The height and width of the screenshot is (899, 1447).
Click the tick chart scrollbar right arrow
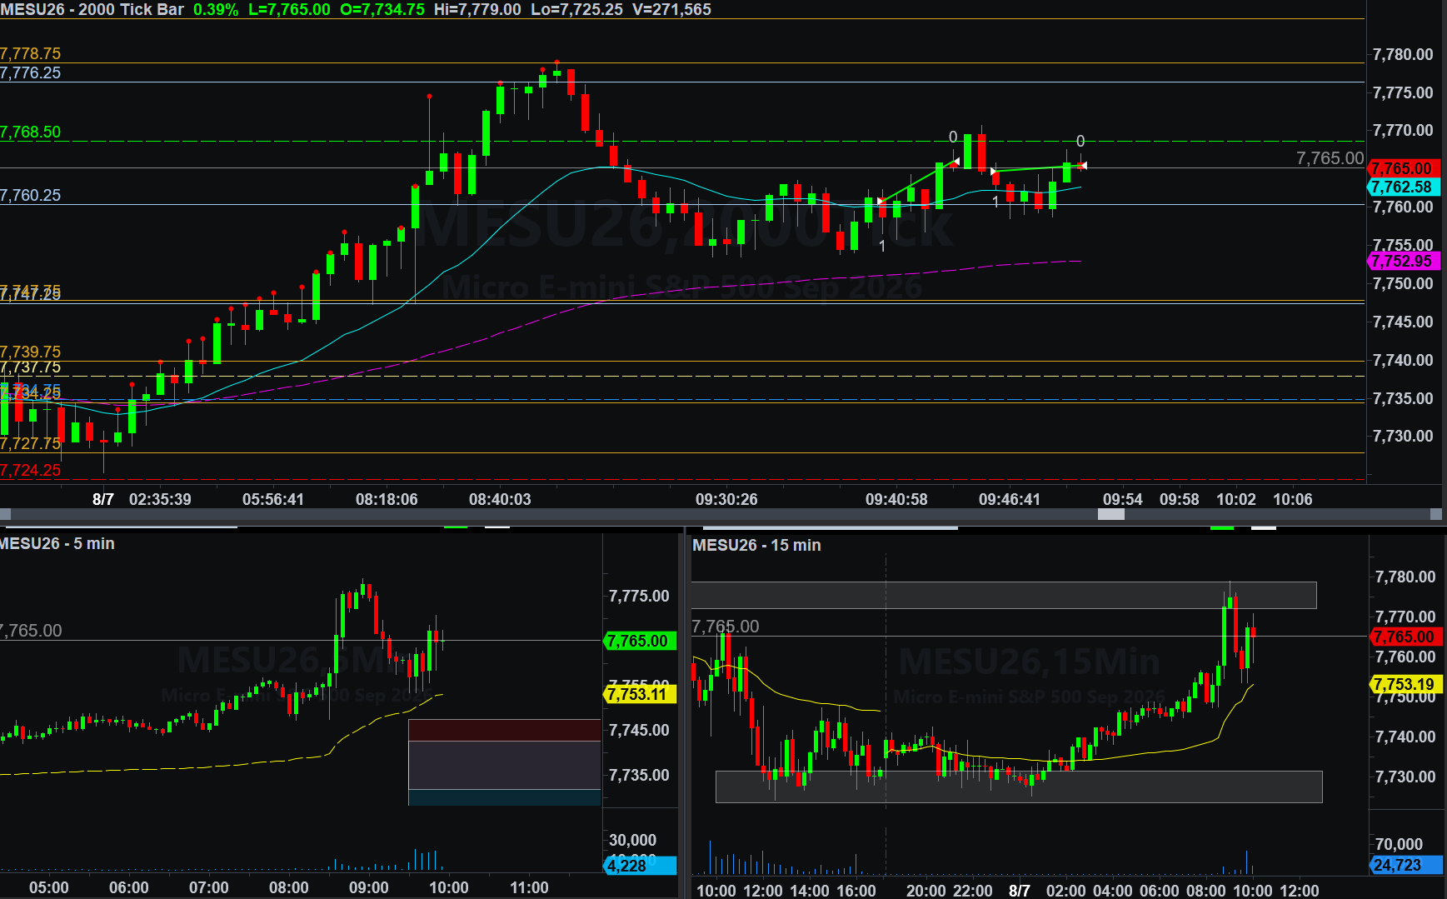(1436, 514)
